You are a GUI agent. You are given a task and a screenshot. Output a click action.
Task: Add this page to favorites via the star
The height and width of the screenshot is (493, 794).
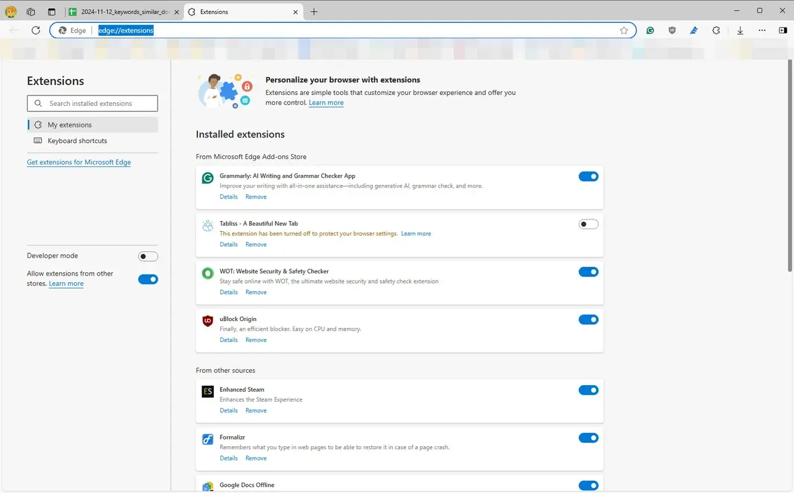click(624, 30)
